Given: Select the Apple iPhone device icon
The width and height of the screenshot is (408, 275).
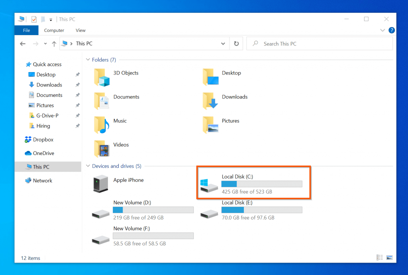Looking at the screenshot, I should click(x=101, y=184).
